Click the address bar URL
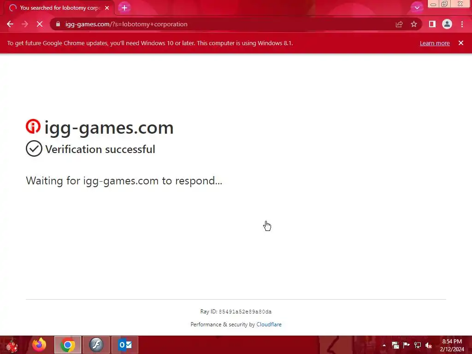 coord(126,24)
